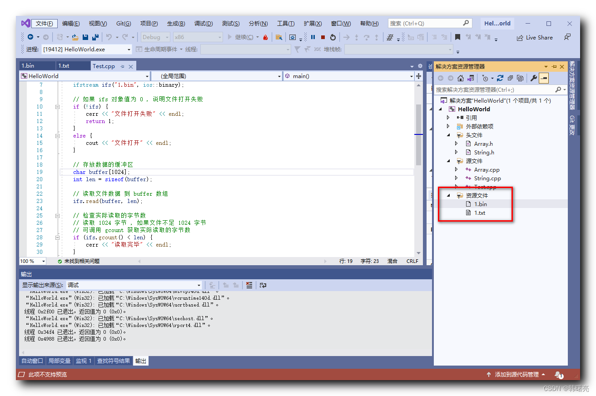Viewport: 596px width, 396px height.
Task: Toggle the Preview Selected Items button
Action: [x=544, y=78]
